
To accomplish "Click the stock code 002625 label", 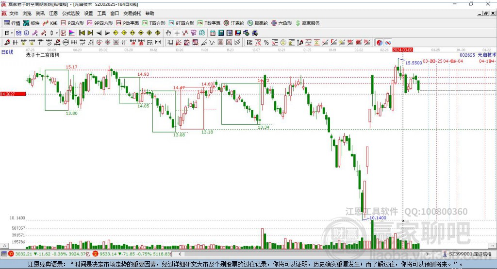I will pyautogui.click(x=467, y=55).
